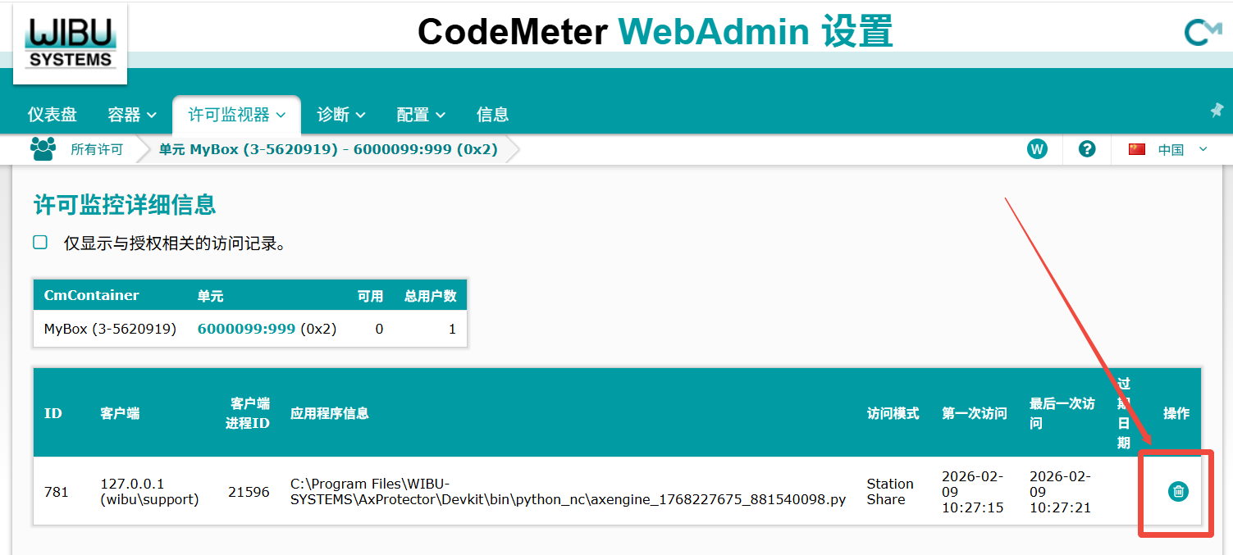
Task: Pin the navigation bar with pushpin icon
Action: click(x=1217, y=110)
